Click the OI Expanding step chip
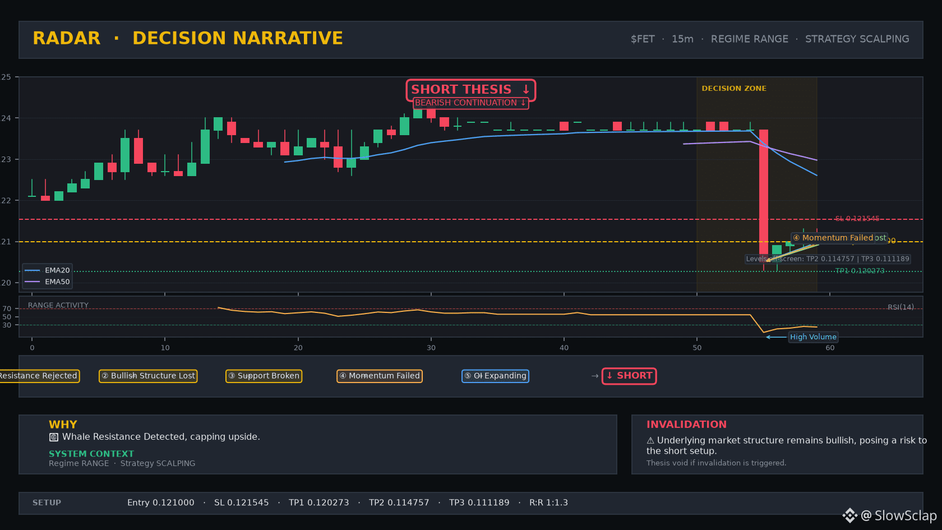942x530 pixels. 495,376
